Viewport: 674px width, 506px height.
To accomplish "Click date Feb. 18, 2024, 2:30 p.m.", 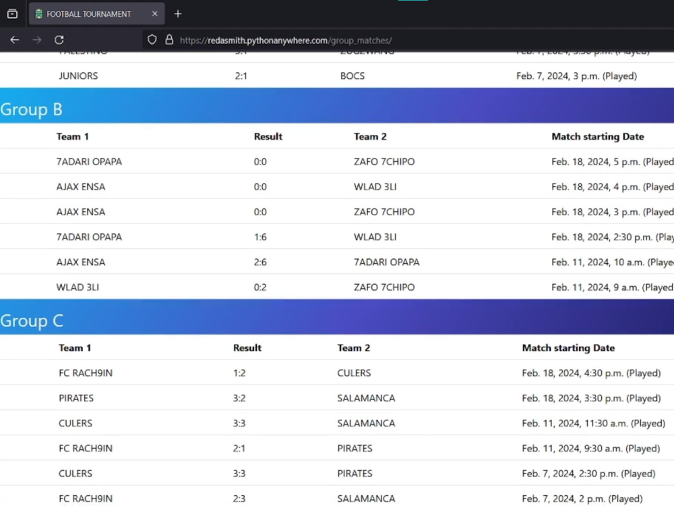I will click(613, 237).
